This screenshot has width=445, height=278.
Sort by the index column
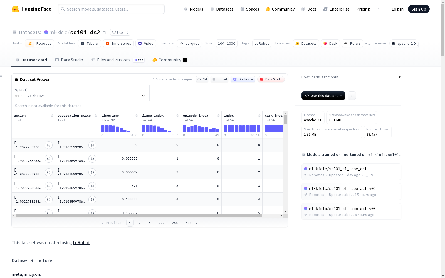[259, 116]
